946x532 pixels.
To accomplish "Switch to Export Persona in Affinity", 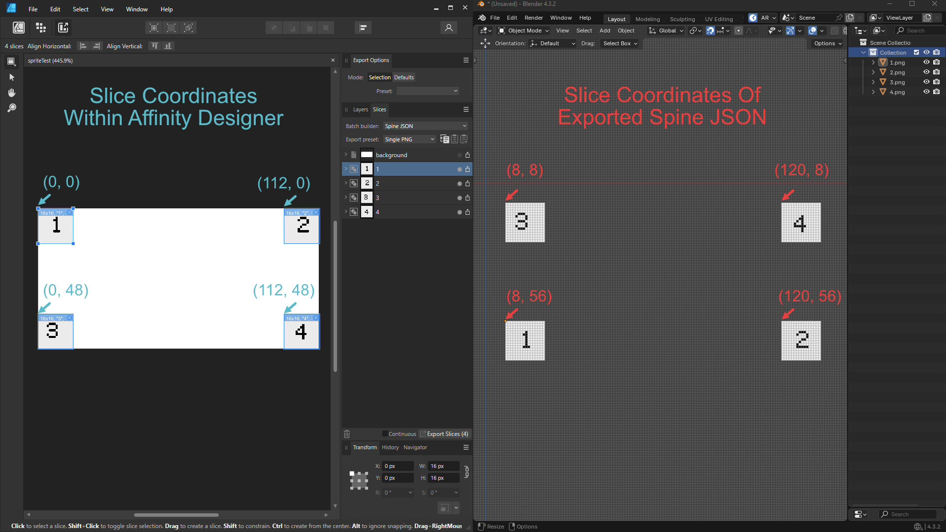I will click(63, 28).
